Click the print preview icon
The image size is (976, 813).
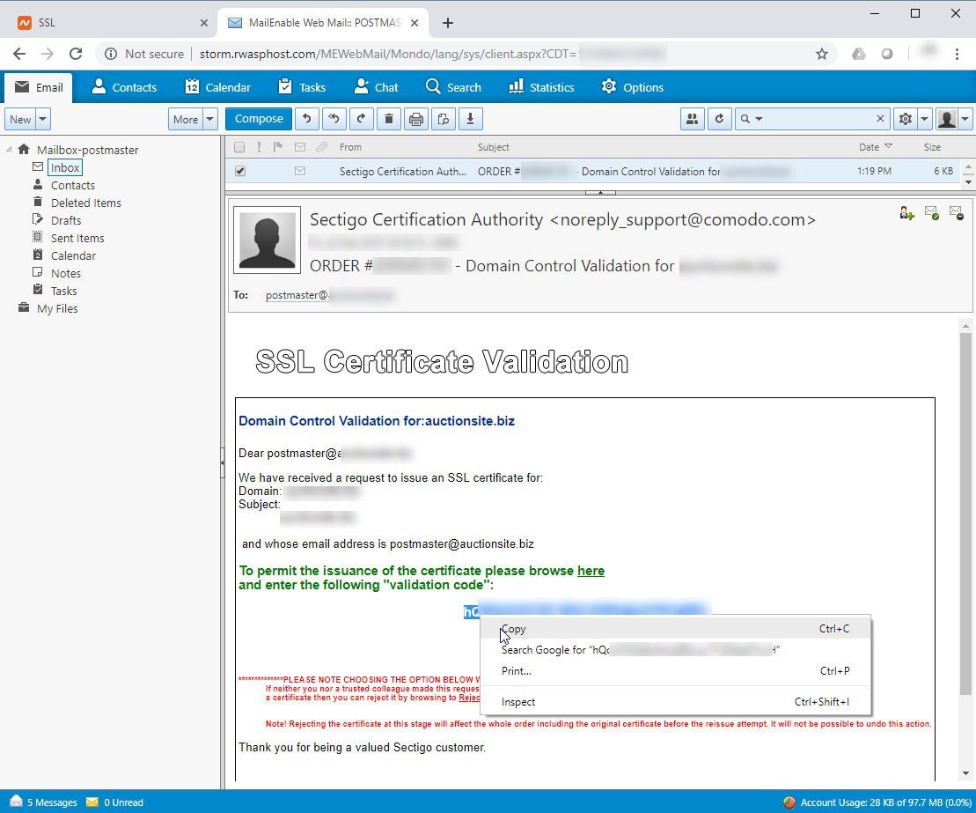pyautogui.click(x=444, y=119)
